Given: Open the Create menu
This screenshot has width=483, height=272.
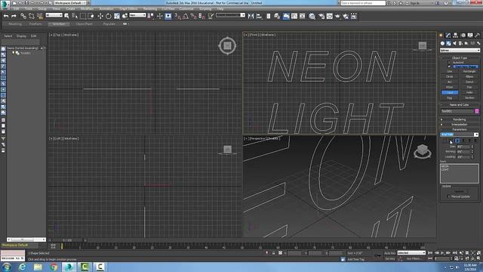Looking at the screenshot, I should click(x=70, y=9).
